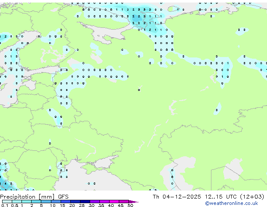
Task: Pick the legend swatch between 10 and 15
Action: [x=56, y=202]
